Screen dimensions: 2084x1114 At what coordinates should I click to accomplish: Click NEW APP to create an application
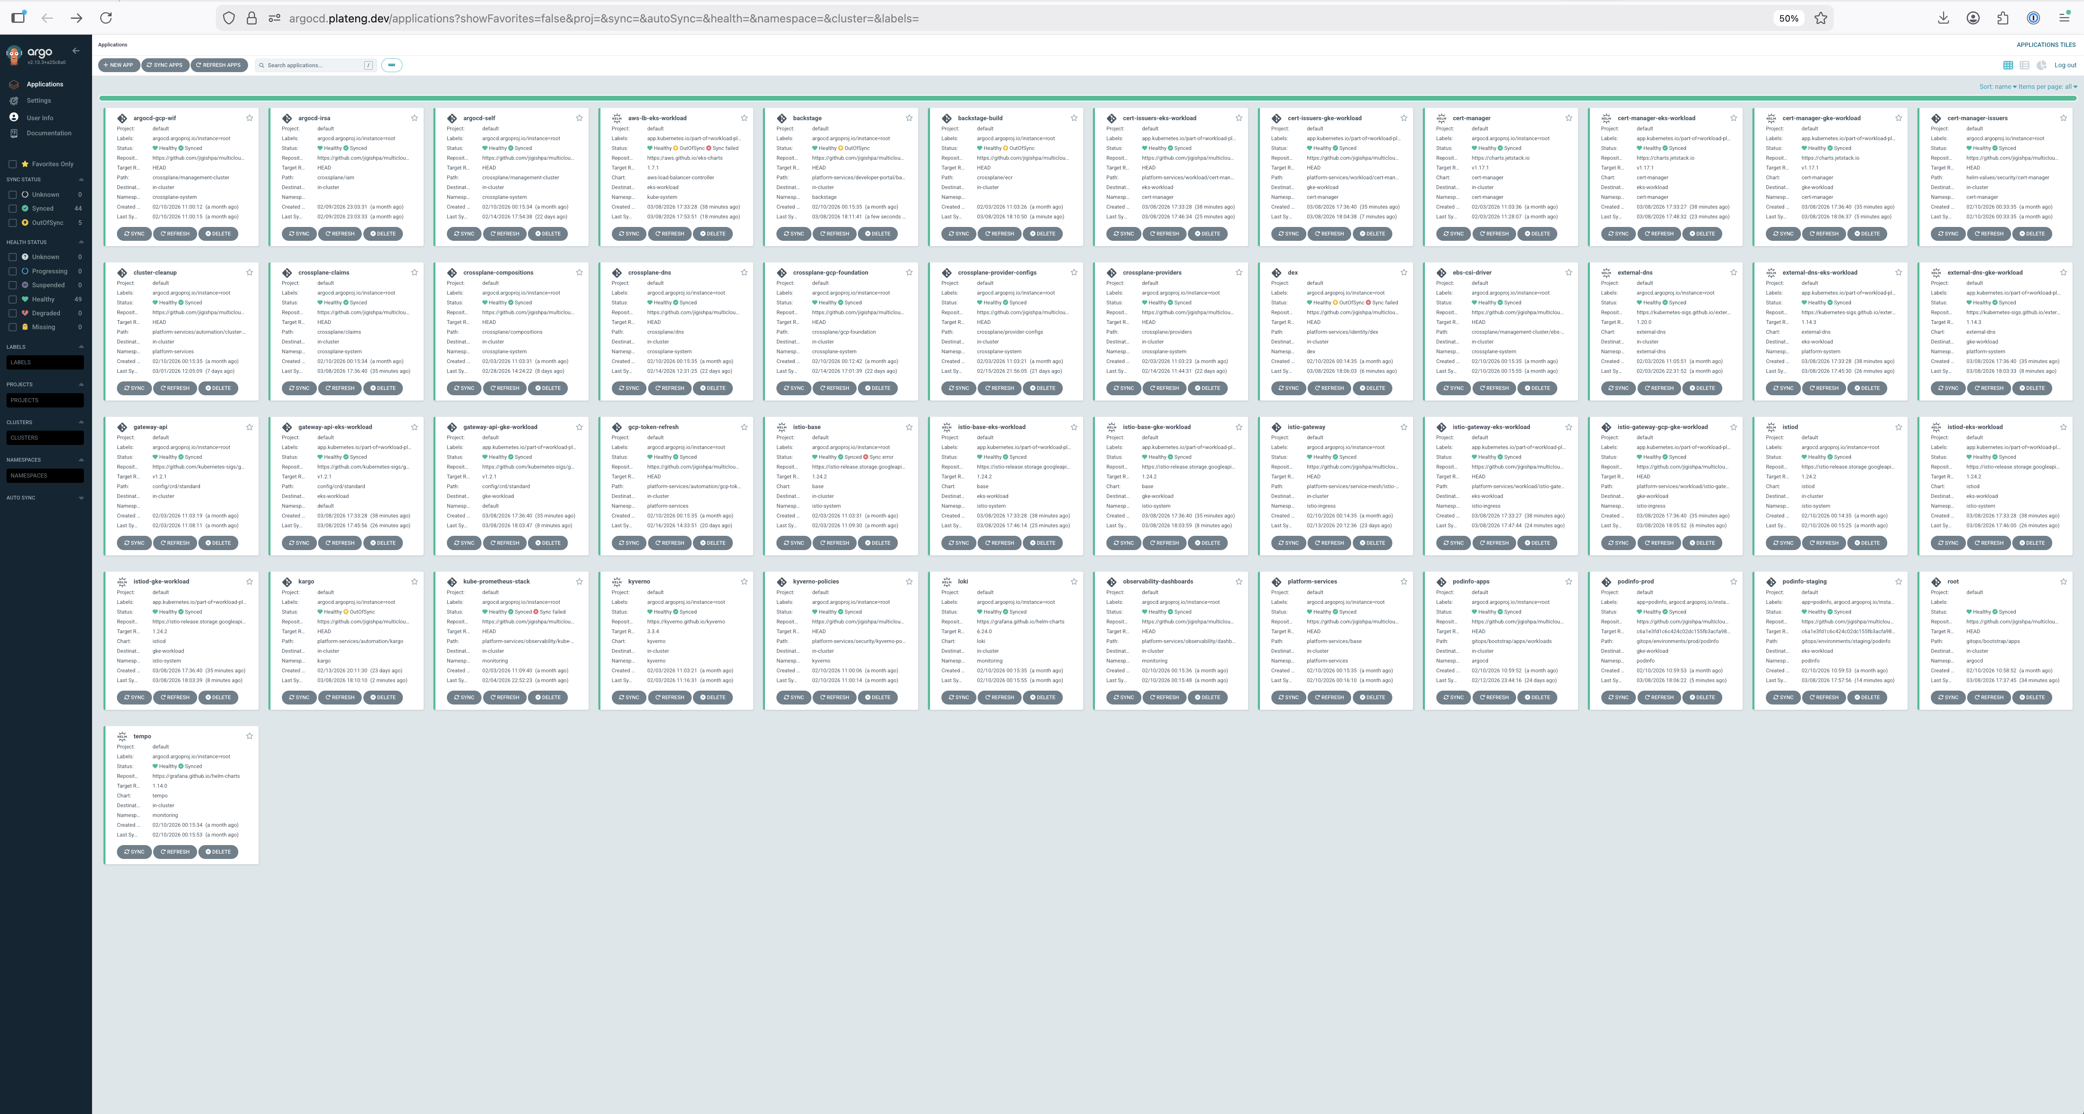pyautogui.click(x=118, y=65)
